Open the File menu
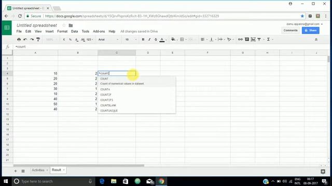The image size is (332, 186). point(19,32)
